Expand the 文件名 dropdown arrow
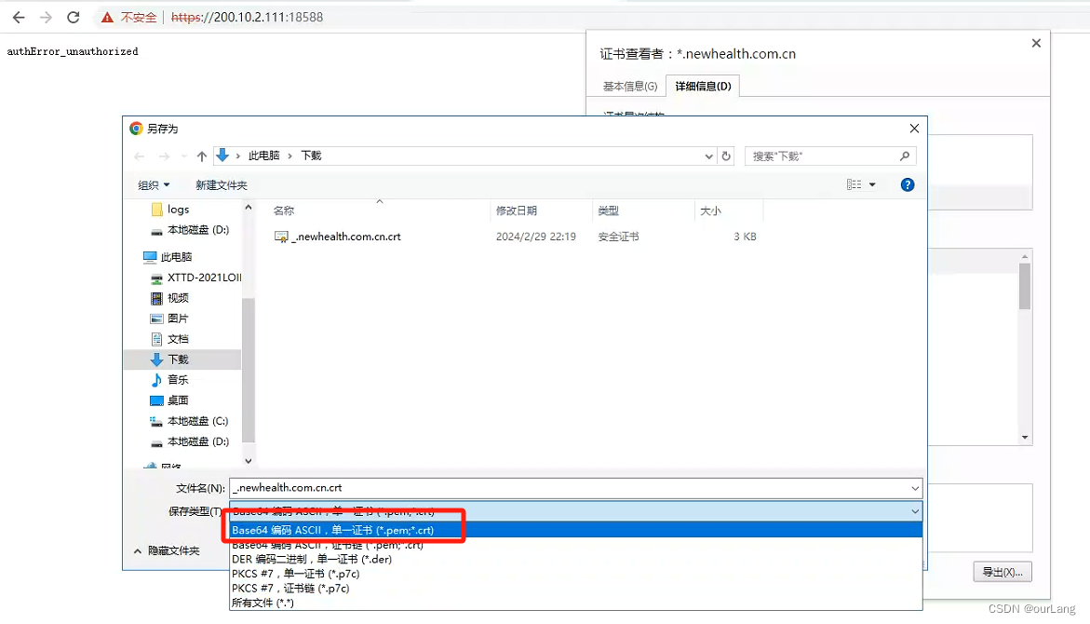The image size is (1090, 624). 915,488
